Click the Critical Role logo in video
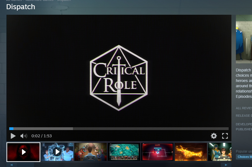The image size is (252, 167). [119, 78]
